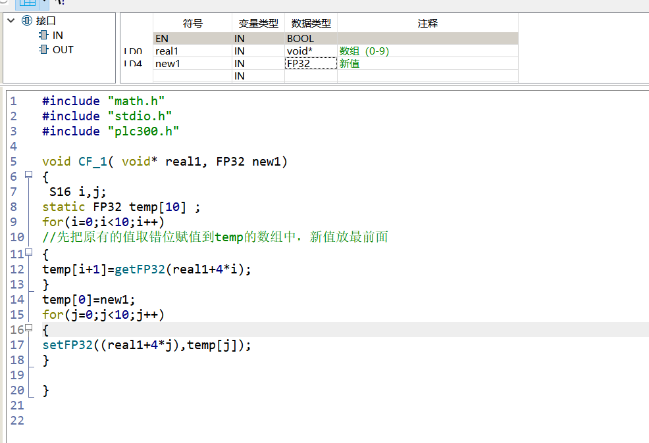649x443 pixels.
Task: Click the LD0 address cell
Action: click(133, 51)
